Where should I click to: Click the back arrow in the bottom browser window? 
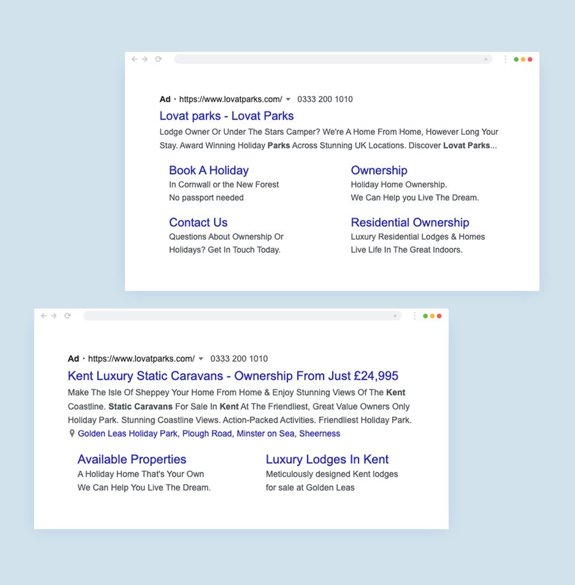tap(43, 315)
